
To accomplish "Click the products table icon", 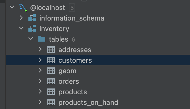I will 51,92.
